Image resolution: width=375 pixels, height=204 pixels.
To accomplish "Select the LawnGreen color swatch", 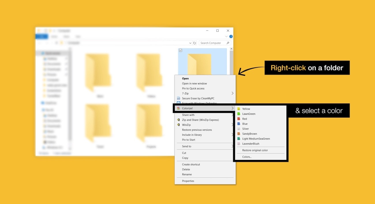I will [x=239, y=114].
